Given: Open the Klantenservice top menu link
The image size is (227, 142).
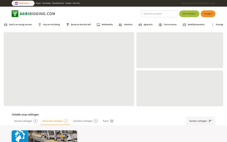Looking at the screenshot, I should [58, 3].
